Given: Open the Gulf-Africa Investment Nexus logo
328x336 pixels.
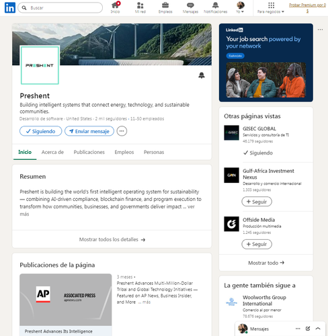Looking at the screenshot, I should [x=231, y=175].
